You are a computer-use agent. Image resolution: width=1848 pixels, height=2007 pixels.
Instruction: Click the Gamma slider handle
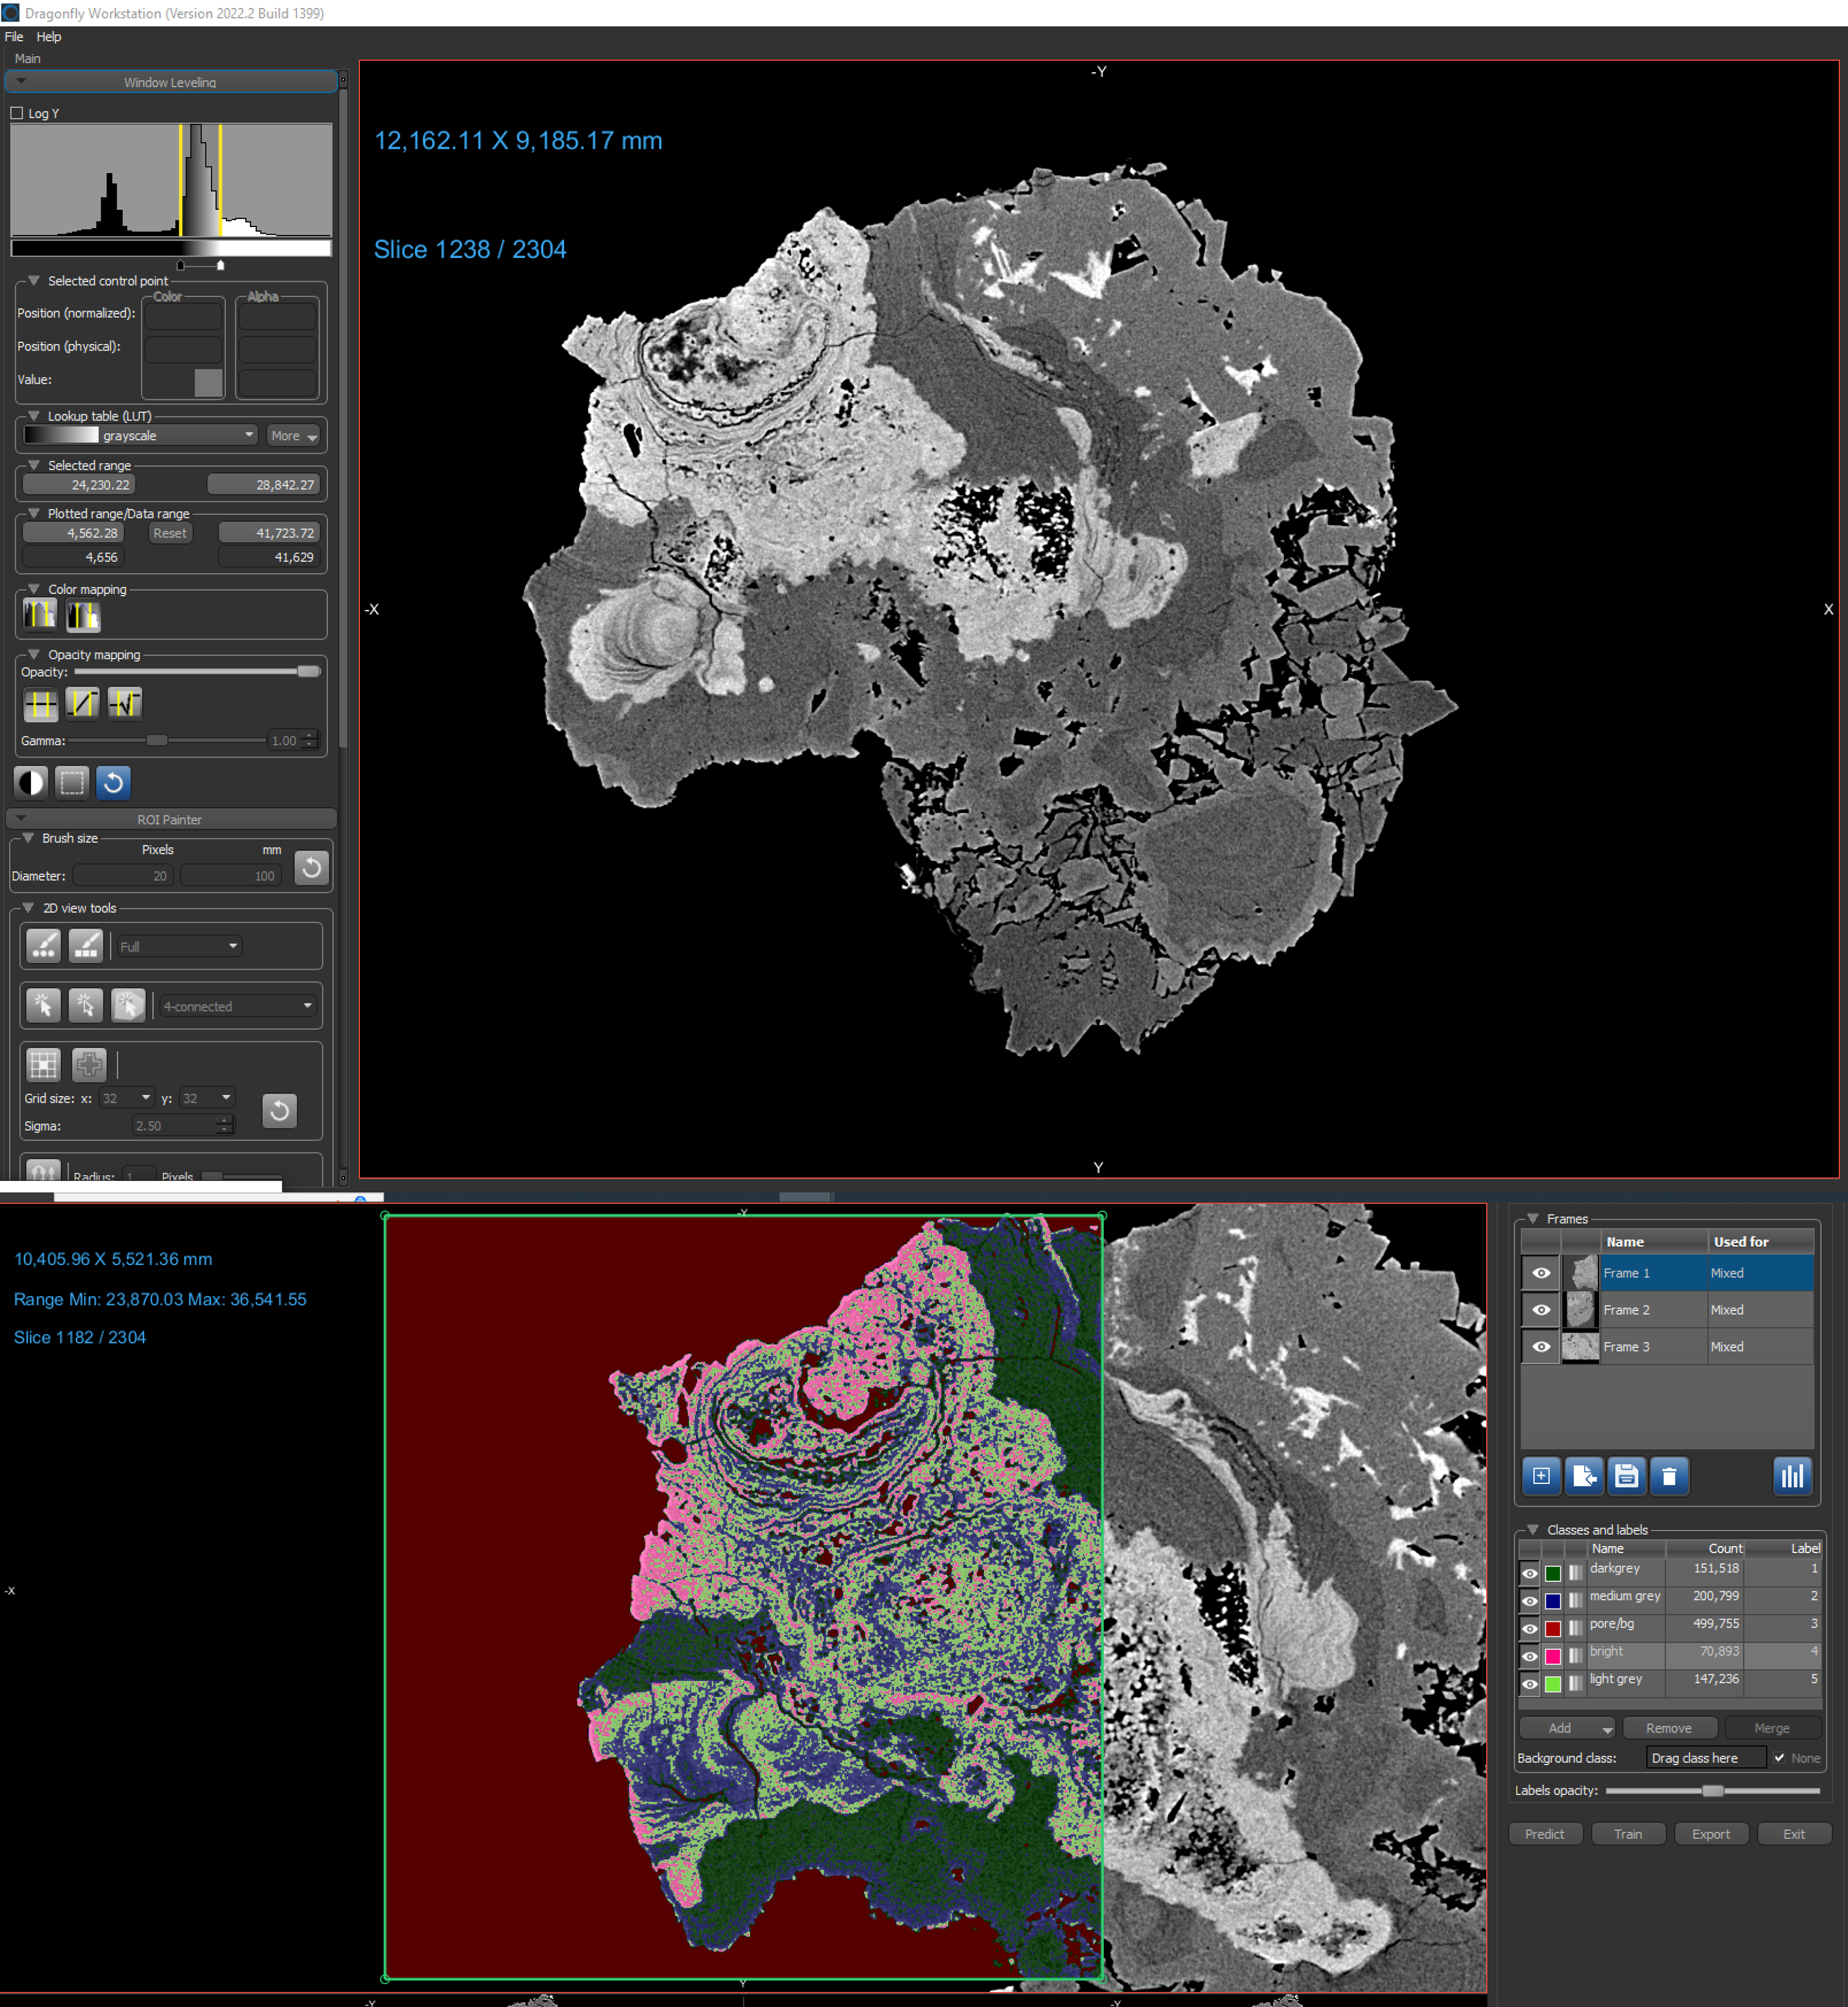tap(157, 741)
